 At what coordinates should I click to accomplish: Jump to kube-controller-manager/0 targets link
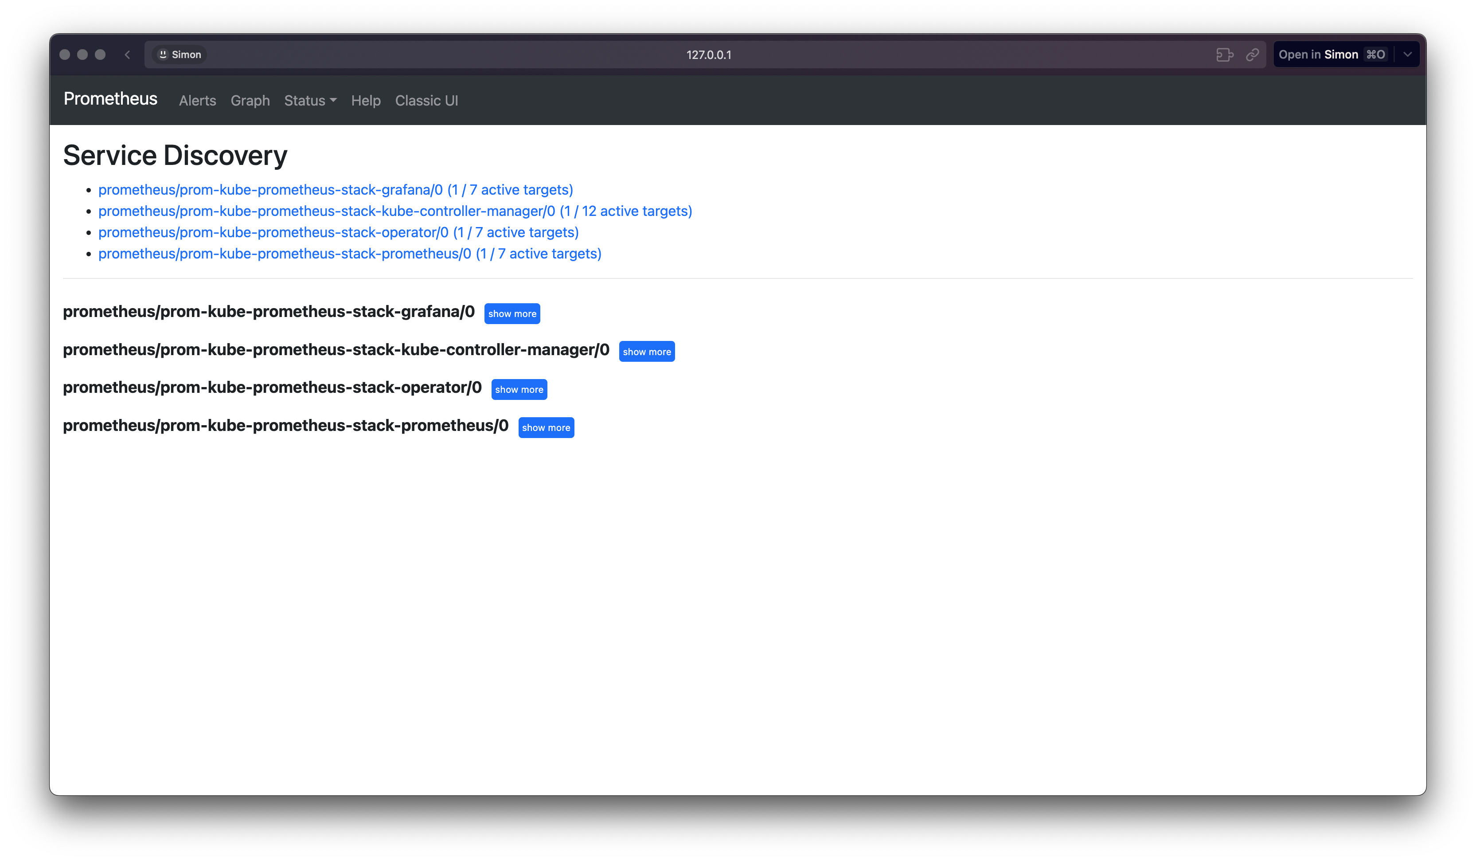[395, 211]
